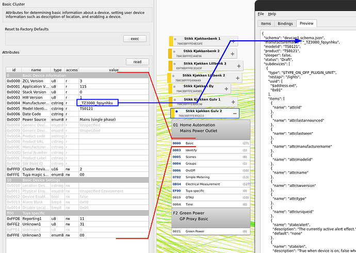Click the id column header
Viewport: 356px width, 253px height.
[13, 70]
